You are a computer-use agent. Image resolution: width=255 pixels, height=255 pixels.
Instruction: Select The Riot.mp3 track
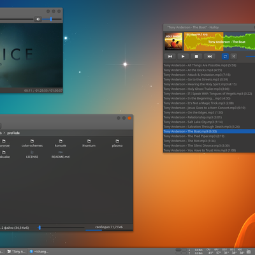pos(209,141)
